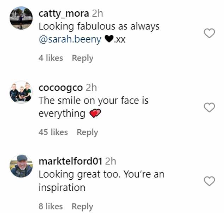Open the @sarah.beeny mention link
The width and height of the screenshot is (224, 213).
pos(70,39)
